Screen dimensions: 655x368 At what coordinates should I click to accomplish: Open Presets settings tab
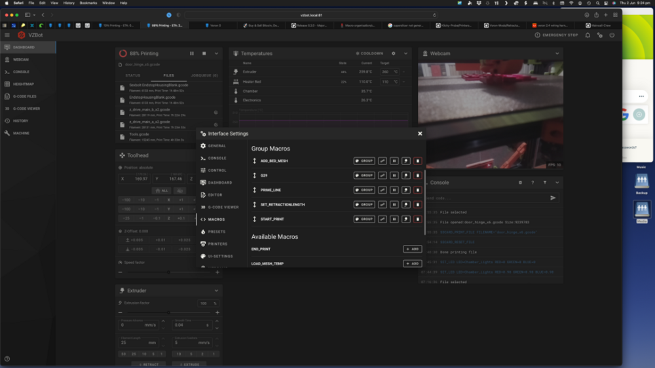coord(221,232)
